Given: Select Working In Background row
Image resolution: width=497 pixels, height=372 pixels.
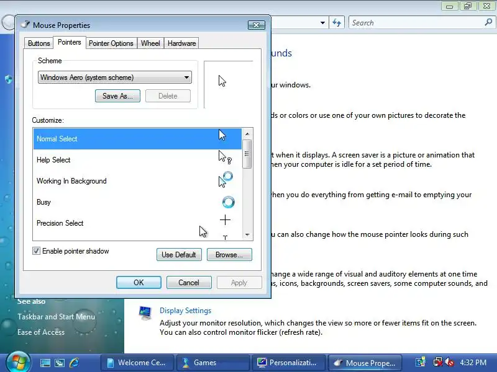Looking at the screenshot, I should [x=137, y=181].
